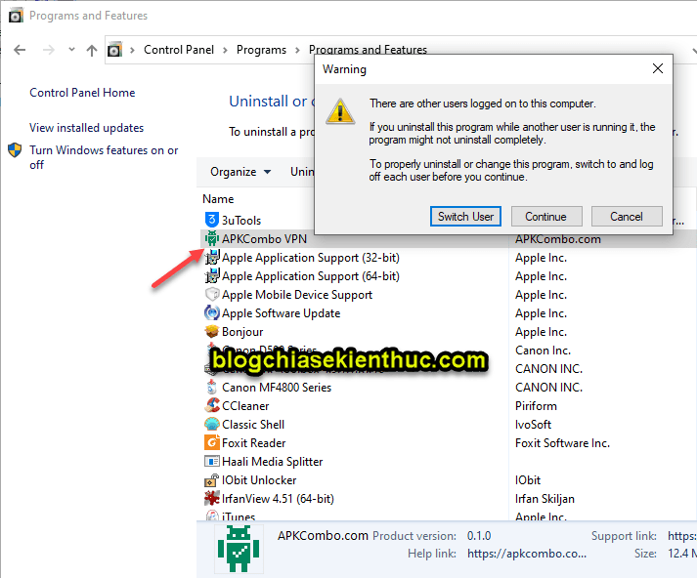
Task: Select Apple Mobile Device Support icon
Action: coord(212,294)
